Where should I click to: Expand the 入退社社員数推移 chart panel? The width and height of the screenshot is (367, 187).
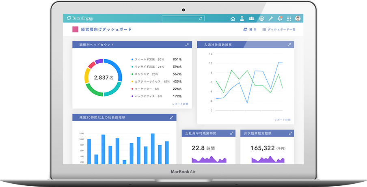[289, 45]
